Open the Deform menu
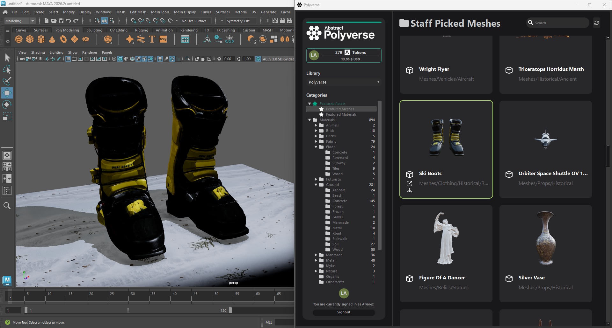The image size is (612, 328). [x=241, y=12]
